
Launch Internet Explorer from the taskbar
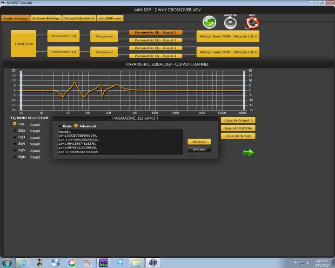pyautogui.click(x=22, y=263)
